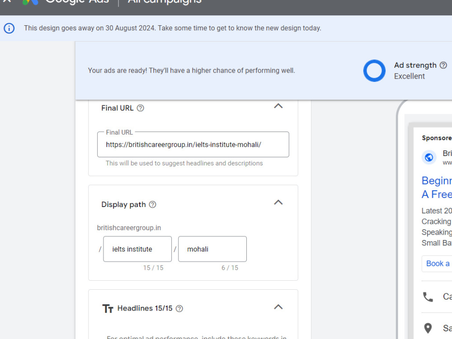
Task: Click 'Book a' sitelink in ad preview
Action: pos(437,264)
